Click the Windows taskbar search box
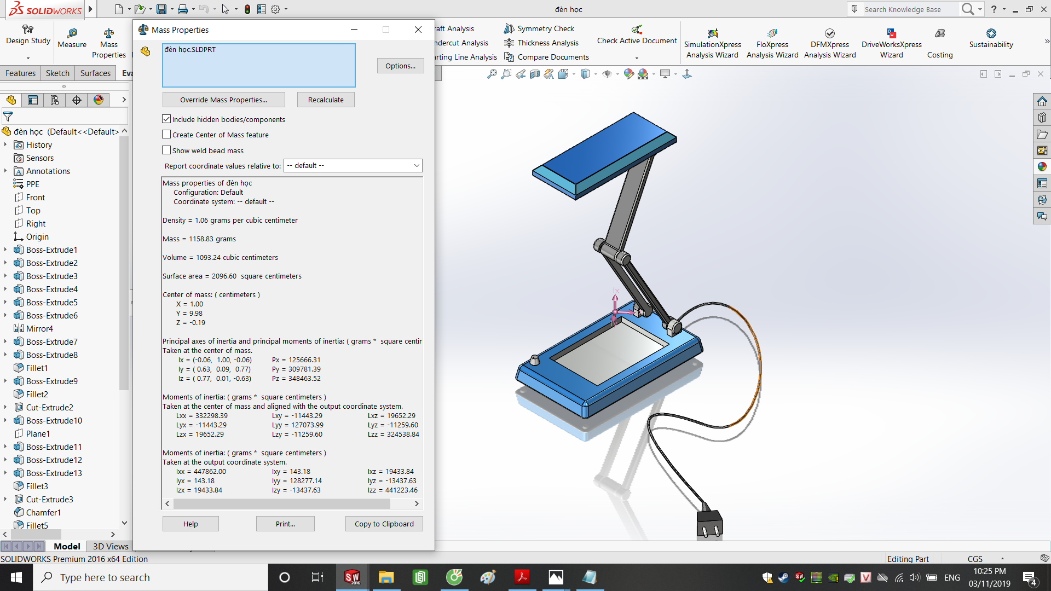 coord(151,577)
